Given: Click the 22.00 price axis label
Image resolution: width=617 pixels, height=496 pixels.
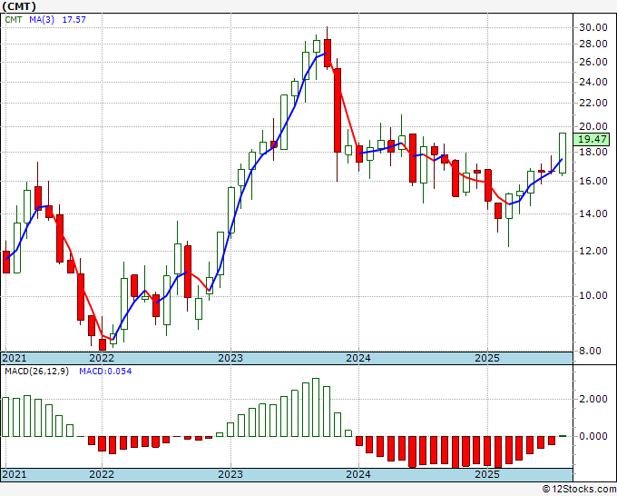Looking at the screenshot, I should coord(593,103).
